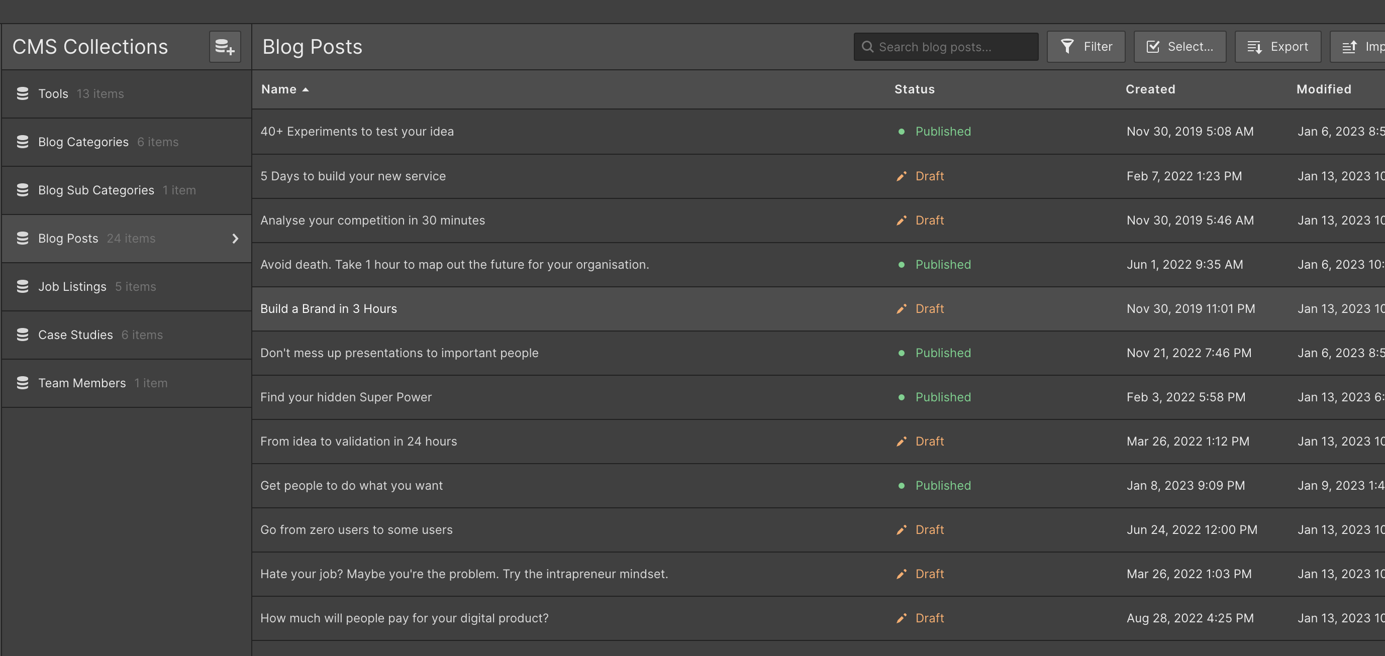1385x656 pixels.
Task: Click green published dot for Get people to do
Action: coord(902,486)
